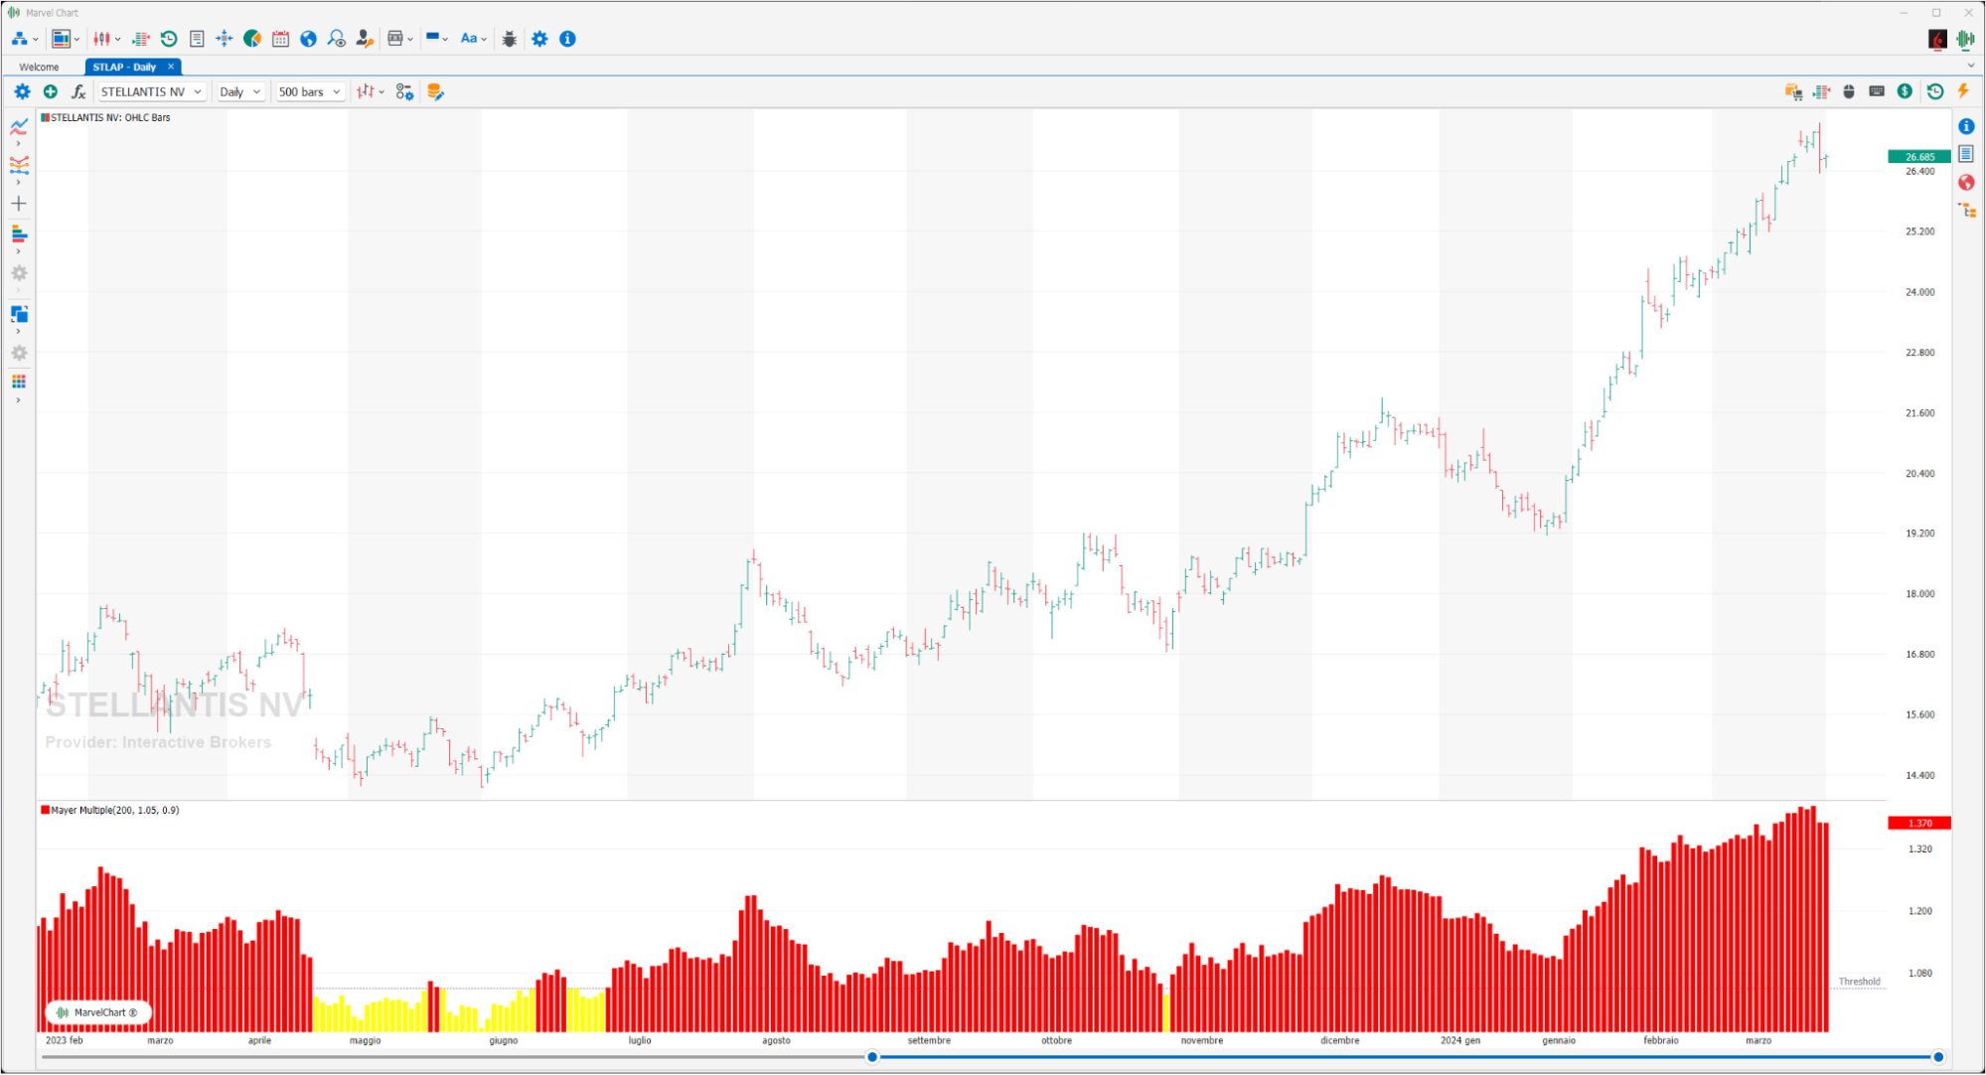Open the fx formula indicators icon

78,91
